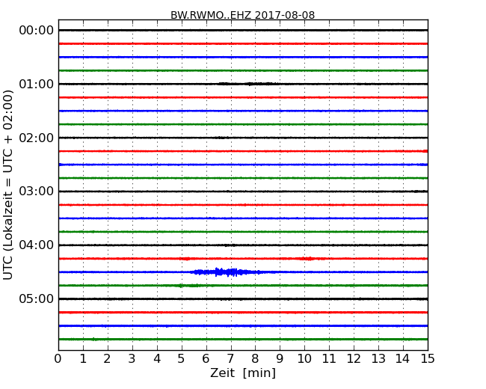Click the 04:00 time label
This screenshot has height=389, width=486.
pyautogui.click(x=37, y=245)
